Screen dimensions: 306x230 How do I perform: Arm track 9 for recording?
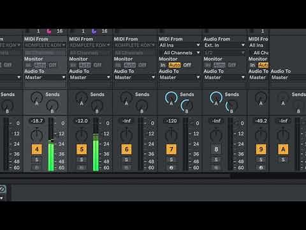click(x=261, y=167)
